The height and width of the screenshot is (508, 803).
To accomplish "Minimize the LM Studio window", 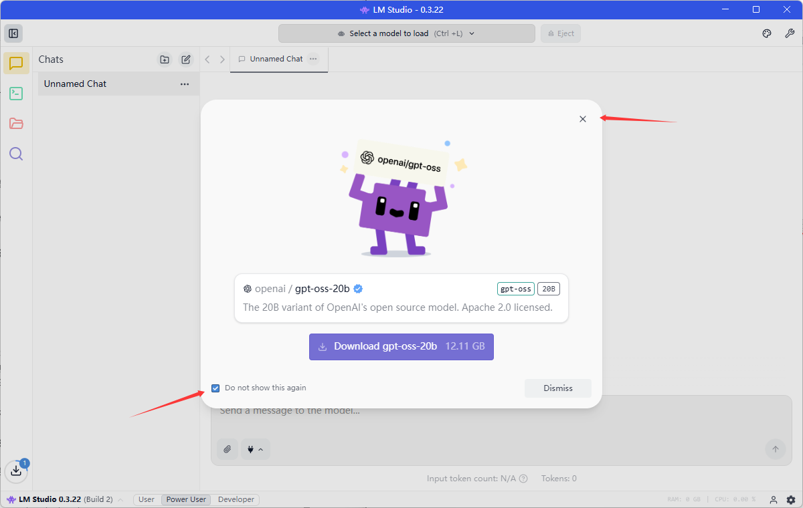I will pos(724,9).
